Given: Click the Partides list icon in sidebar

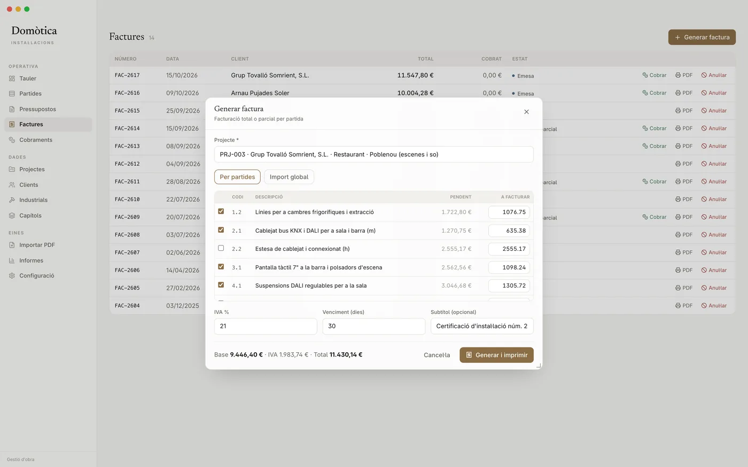Looking at the screenshot, I should pyautogui.click(x=12, y=93).
